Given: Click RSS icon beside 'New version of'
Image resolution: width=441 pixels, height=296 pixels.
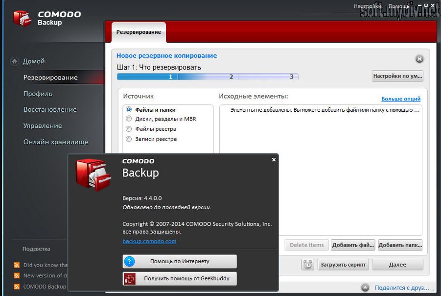Looking at the screenshot, I should coord(17,275).
